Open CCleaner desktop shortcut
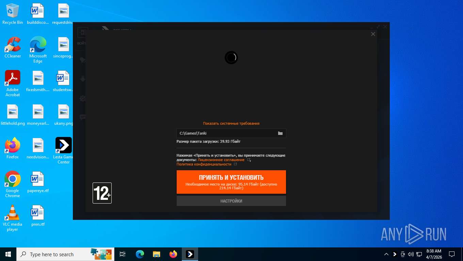Screen dimensions: 463x261 13,48
